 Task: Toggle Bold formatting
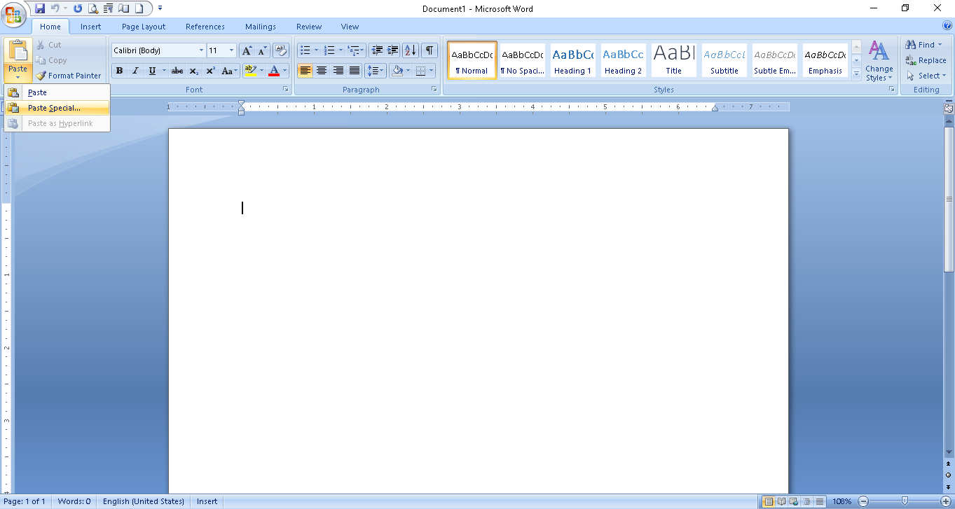pyautogui.click(x=119, y=71)
